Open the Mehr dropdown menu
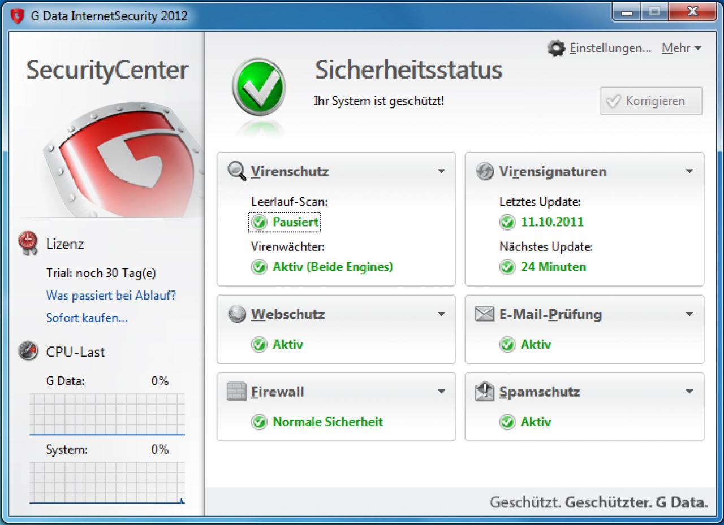 tap(682, 48)
